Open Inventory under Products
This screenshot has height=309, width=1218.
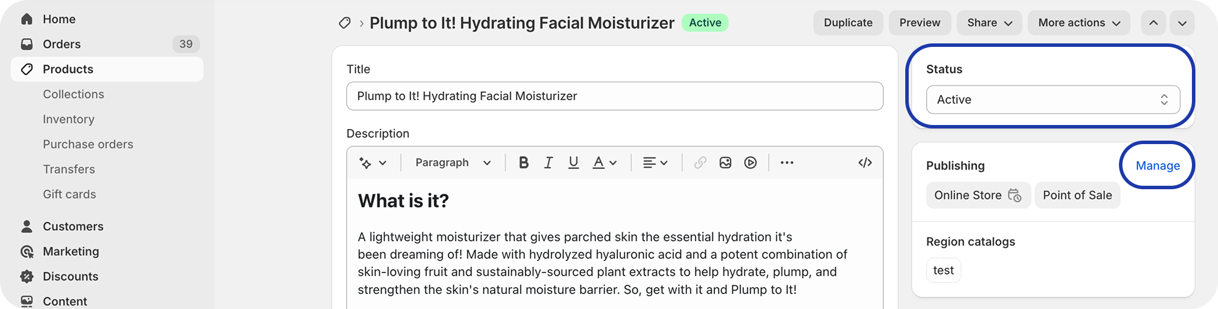(x=68, y=119)
